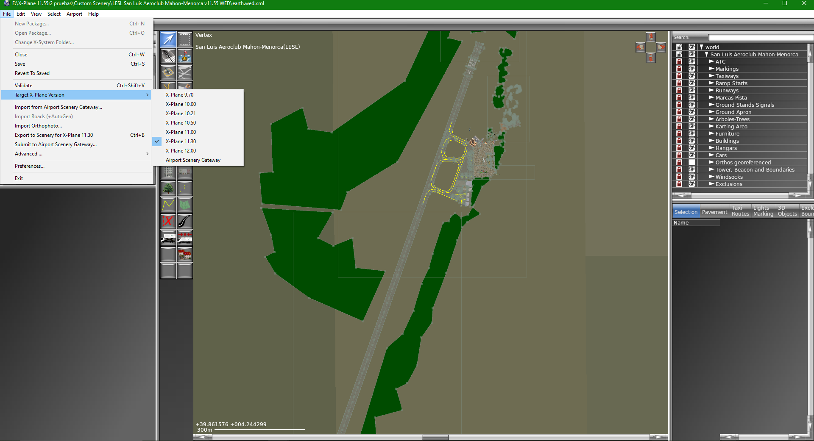Click Save in the File menu
814x441 pixels.
click(x=76, y=64)
